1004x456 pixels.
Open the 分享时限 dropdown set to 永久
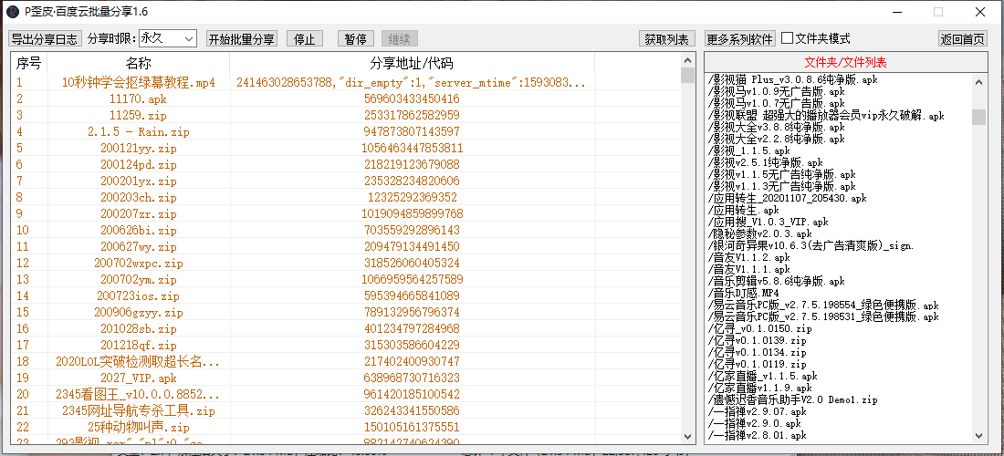(167, 39)
